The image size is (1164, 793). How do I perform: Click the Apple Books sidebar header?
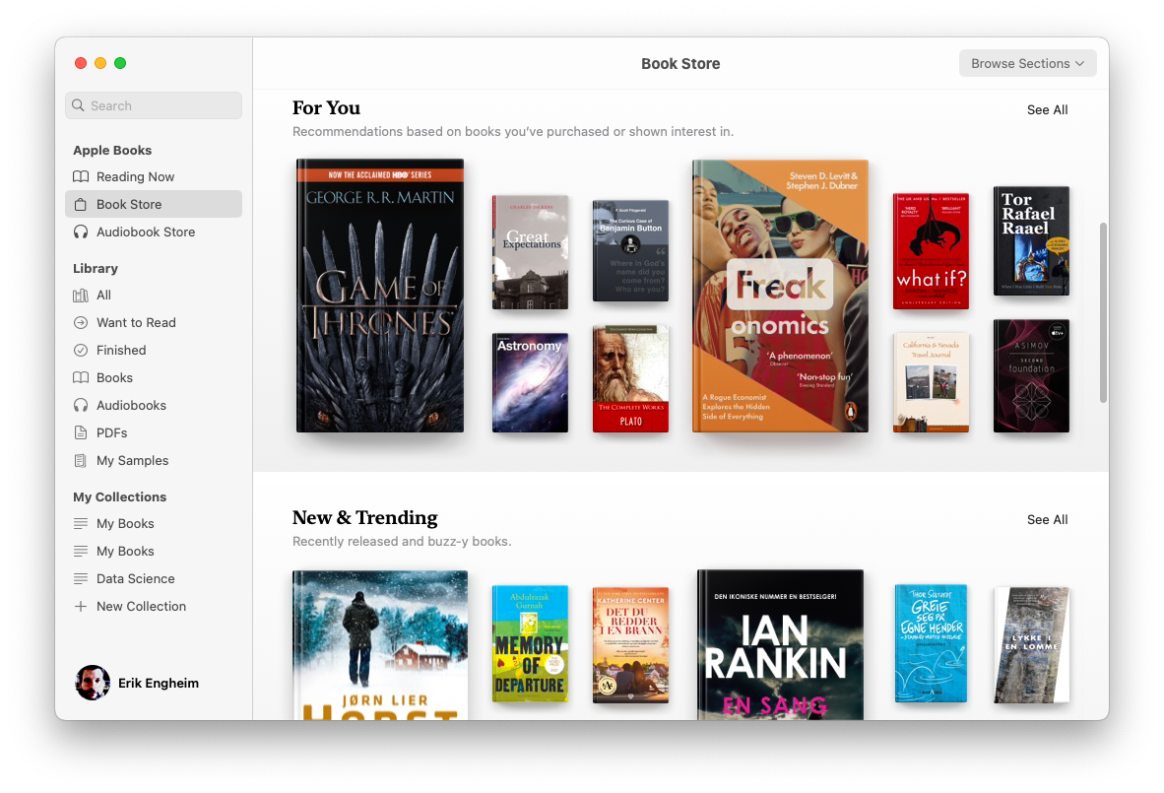(x=112, y=150)
